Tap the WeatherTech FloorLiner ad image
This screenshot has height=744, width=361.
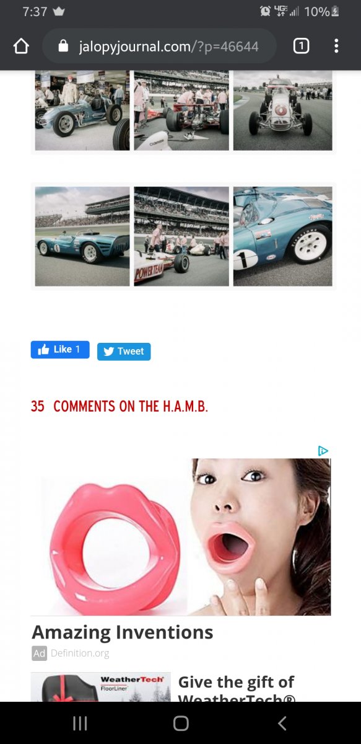click(101, 687)
